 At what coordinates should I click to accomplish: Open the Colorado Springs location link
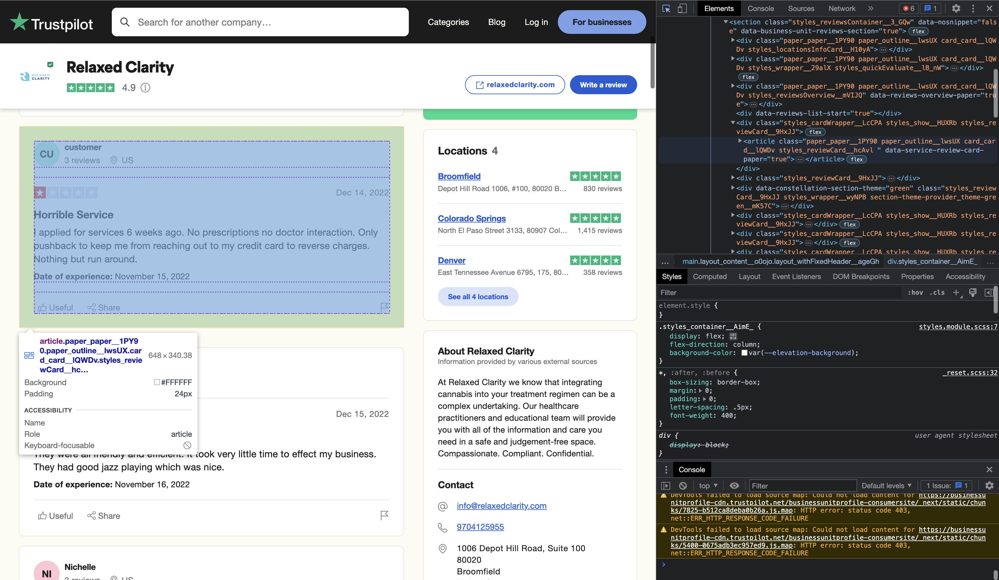click(x=472, y=218)
